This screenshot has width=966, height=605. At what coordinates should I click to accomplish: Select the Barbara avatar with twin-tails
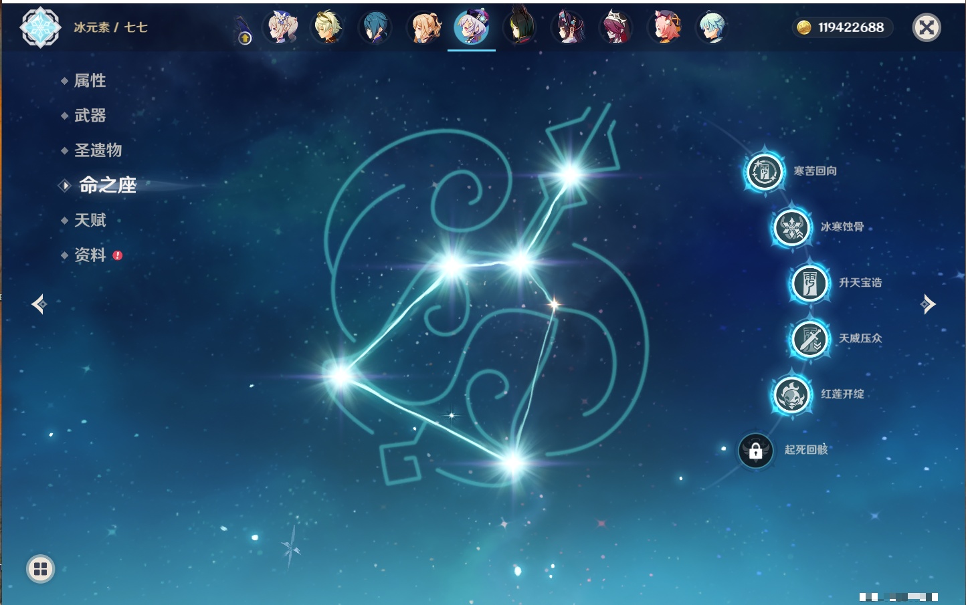(x=280, y=27)
